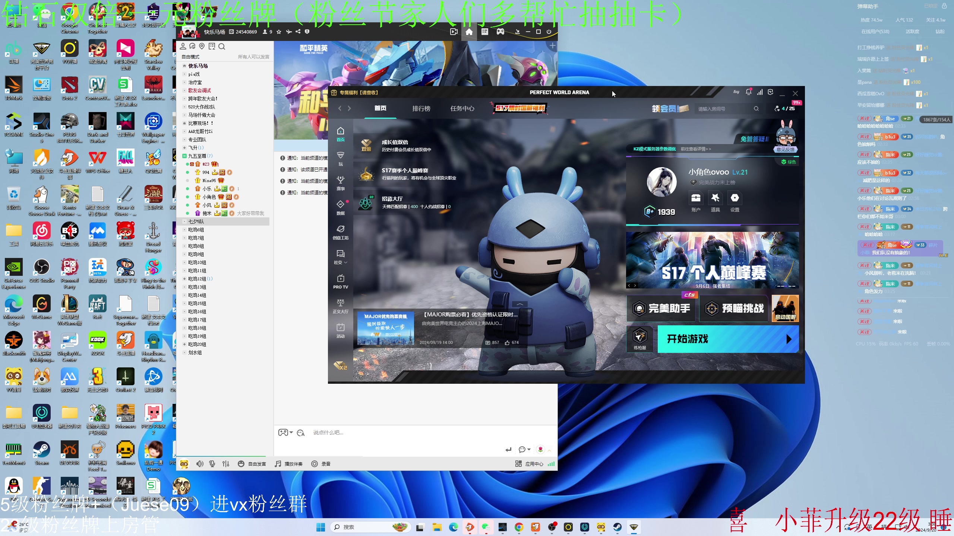Click the 启动国服 launch button thumbnail
The height and width of the screenshot is (536, 954).
click(x=785, y=308)
